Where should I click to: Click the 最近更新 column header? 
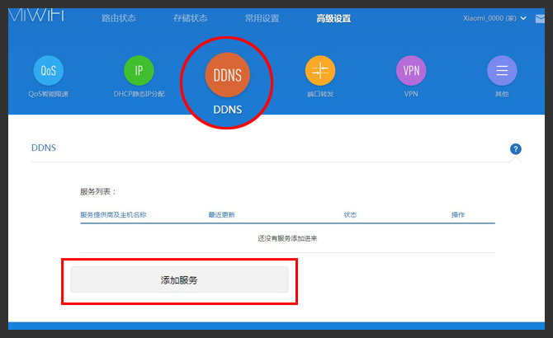221,215
